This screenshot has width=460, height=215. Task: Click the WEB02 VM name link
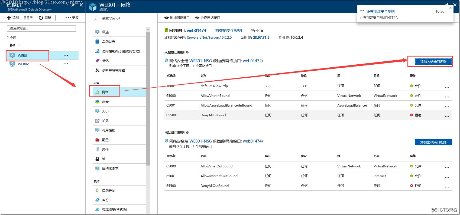pos(23,64)
